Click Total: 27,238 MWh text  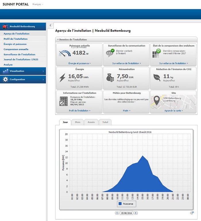pyautogui.click(x=80, y=87)
